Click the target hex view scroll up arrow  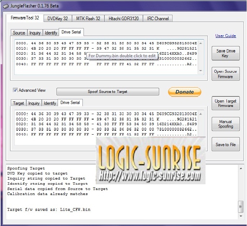201,114
